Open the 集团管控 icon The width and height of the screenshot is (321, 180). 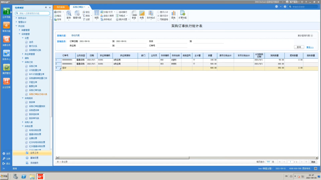coord(7,67)
